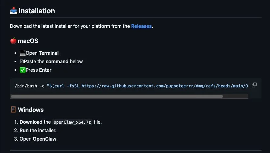
Task: Click the bold word Terminal
Action: (x=48, y=53)
